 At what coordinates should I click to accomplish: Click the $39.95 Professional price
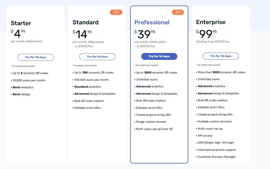tap(145, 34)
